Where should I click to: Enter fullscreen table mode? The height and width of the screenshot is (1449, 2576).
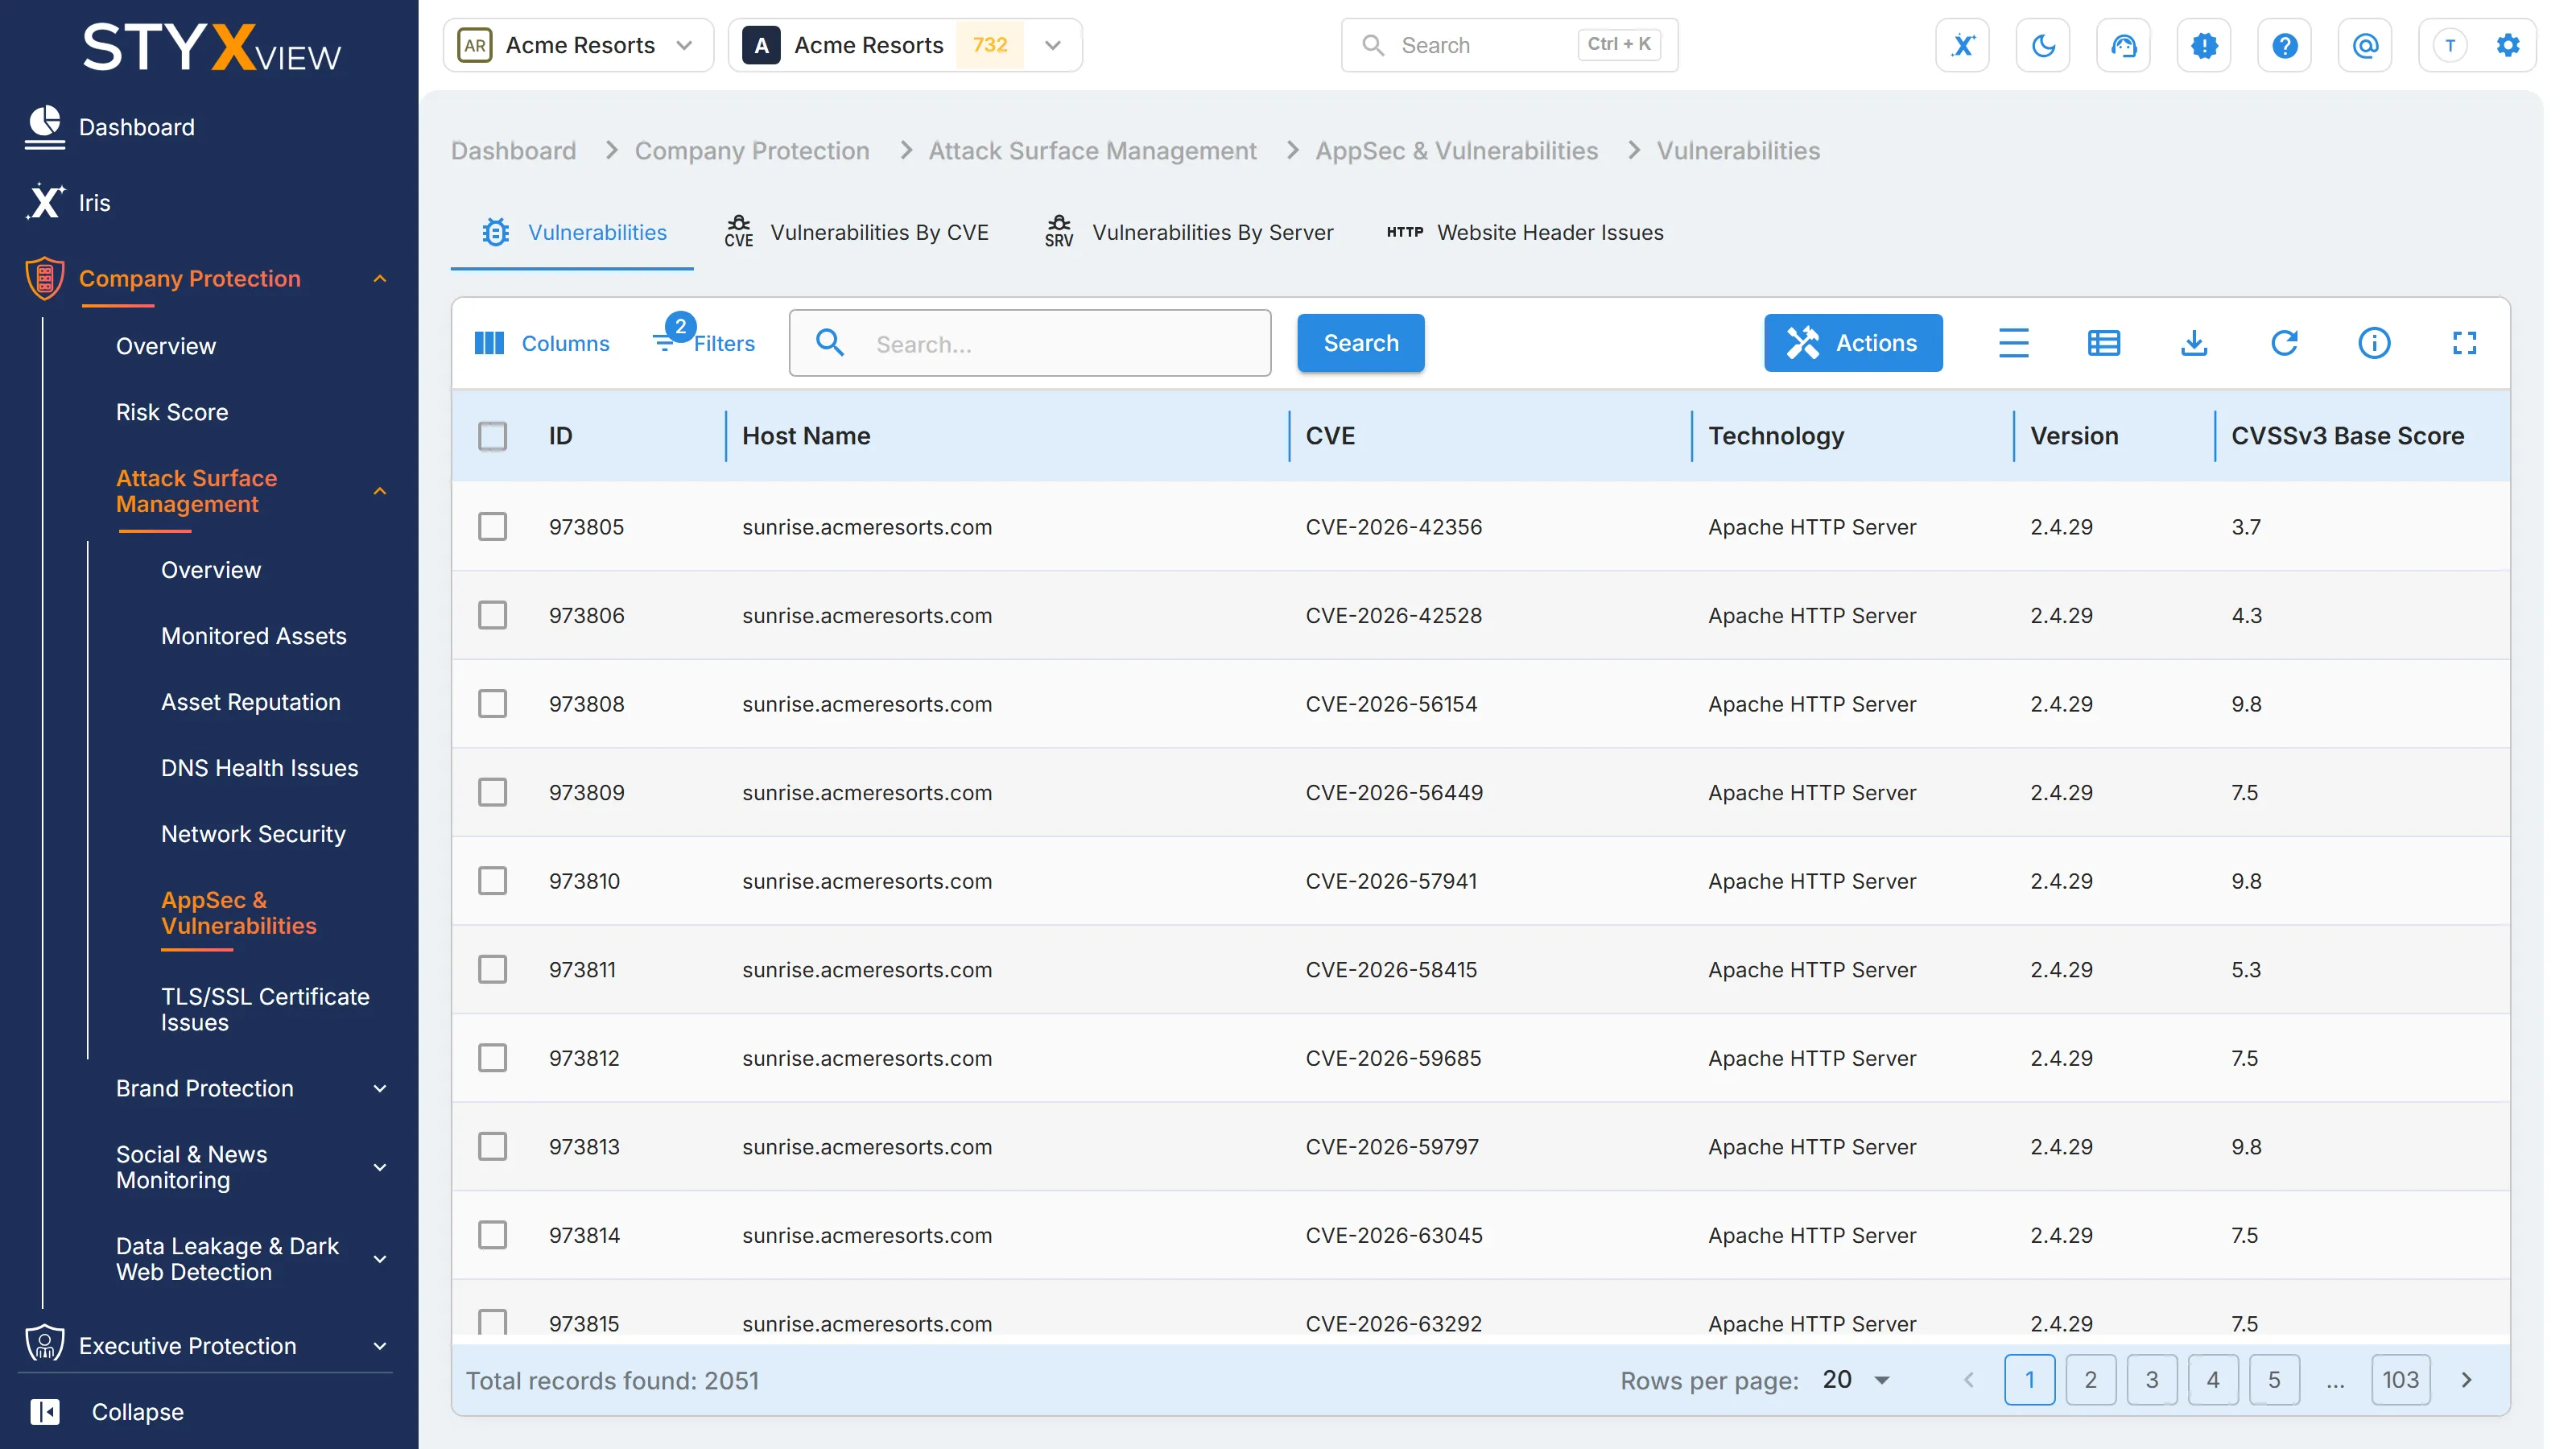(2464, 343)
